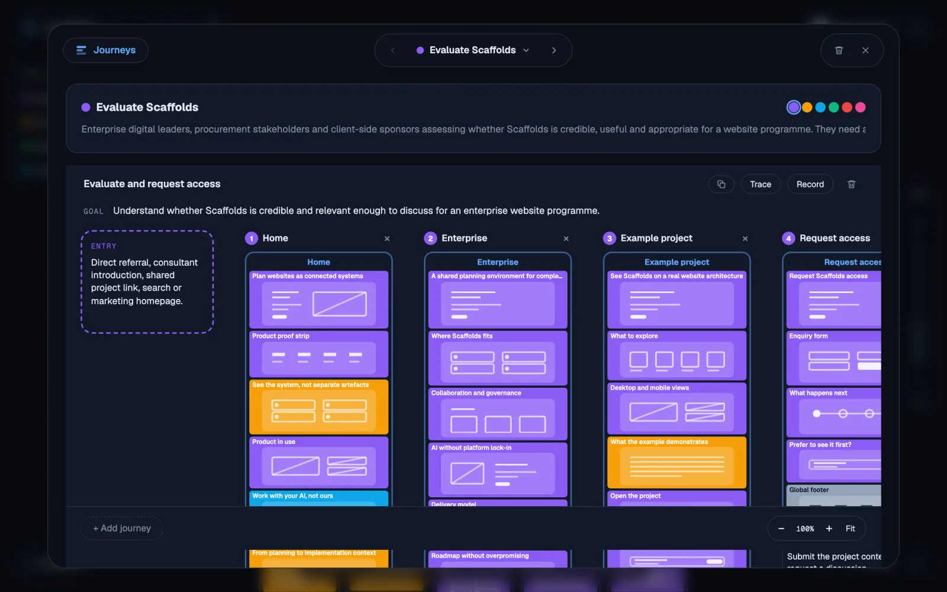Image resolution: width=947 pixels, height=592 pixels.
Task: Zoom out with the minus icon
Action: point(781,529)
